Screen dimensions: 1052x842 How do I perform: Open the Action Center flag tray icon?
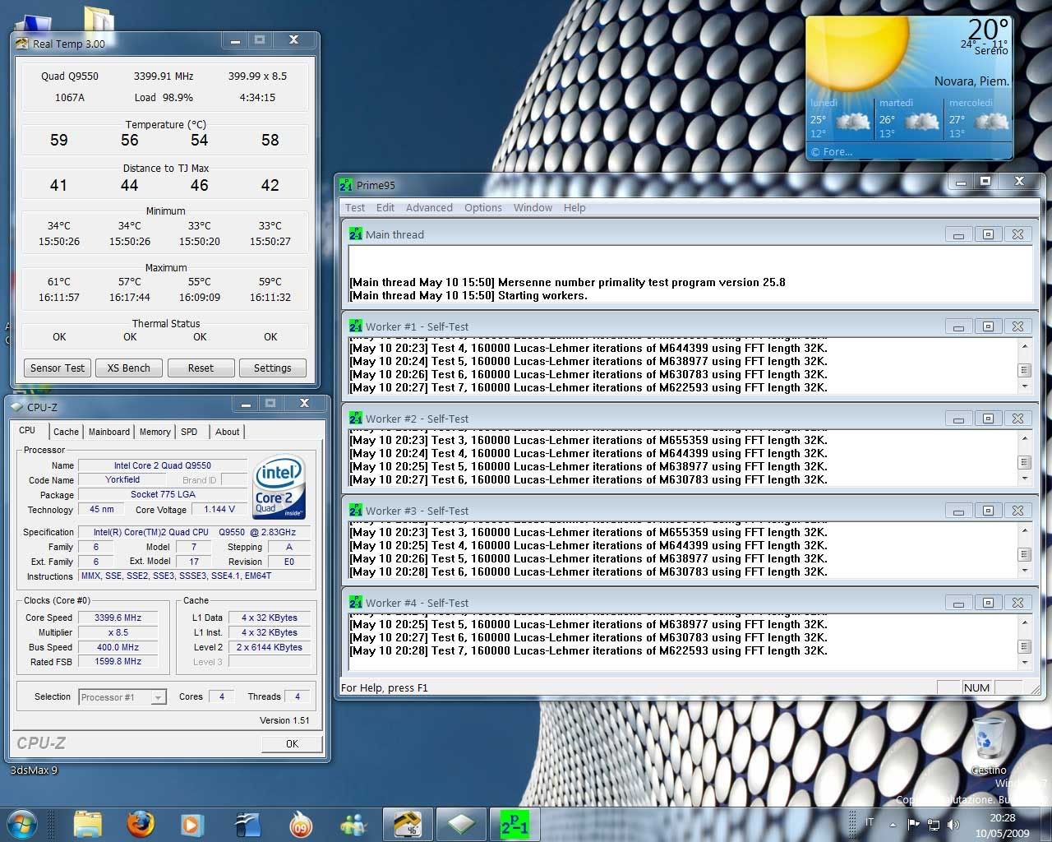coord(913,824)
